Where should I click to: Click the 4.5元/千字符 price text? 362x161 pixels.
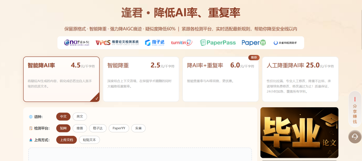(83, 65)
